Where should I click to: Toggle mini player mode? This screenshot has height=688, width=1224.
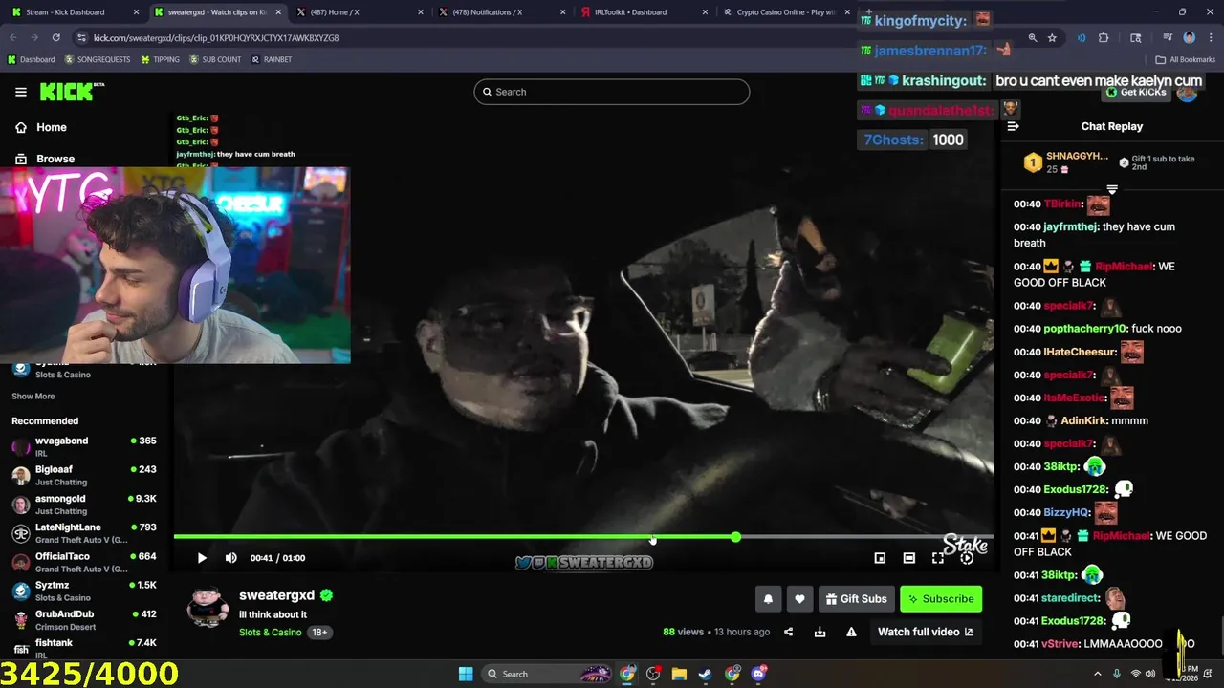tap(880, 558)
